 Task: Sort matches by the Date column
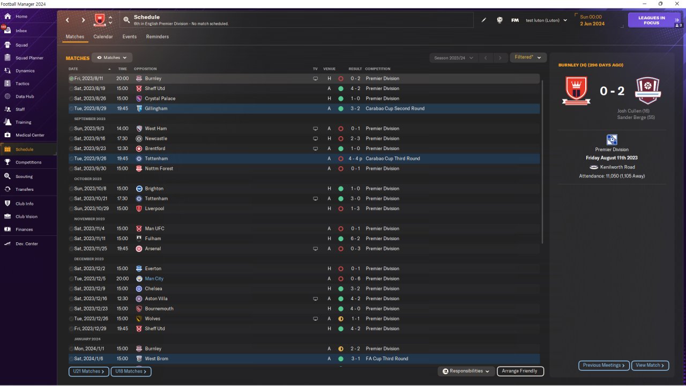tap(73, 69)
